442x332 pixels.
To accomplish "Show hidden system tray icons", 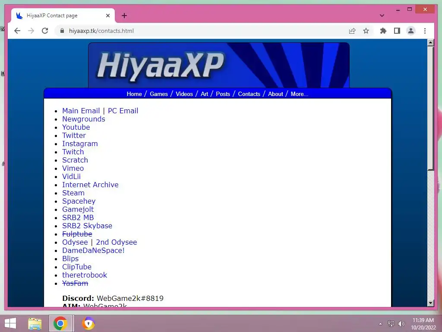I will pyautogui.click(x=380, y=324).
